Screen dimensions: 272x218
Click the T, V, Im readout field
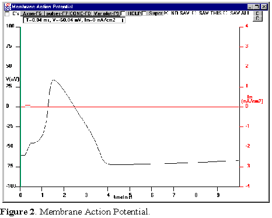click(74, 20)
